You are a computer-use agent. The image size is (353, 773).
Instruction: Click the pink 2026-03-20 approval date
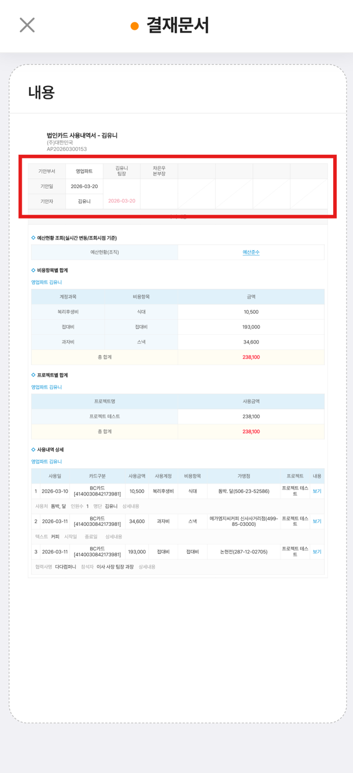pos(122,201)
